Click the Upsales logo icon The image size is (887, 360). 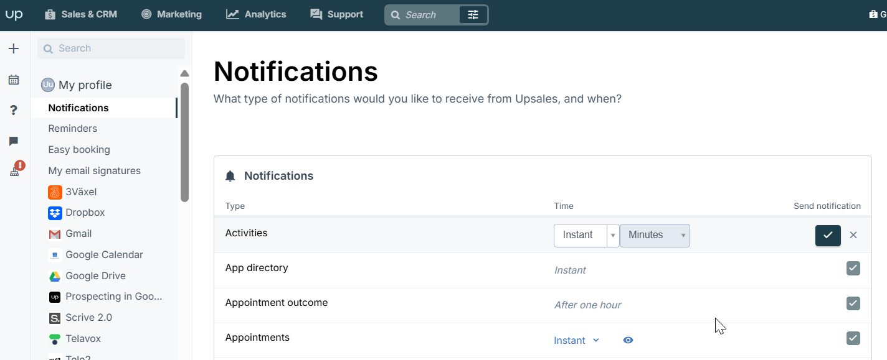(x=14, y=14)
